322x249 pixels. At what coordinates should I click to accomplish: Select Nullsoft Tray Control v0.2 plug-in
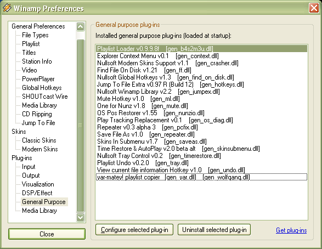click(202, 156)
